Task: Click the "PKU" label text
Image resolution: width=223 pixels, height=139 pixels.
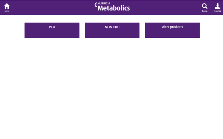Action: pos(52,27)
